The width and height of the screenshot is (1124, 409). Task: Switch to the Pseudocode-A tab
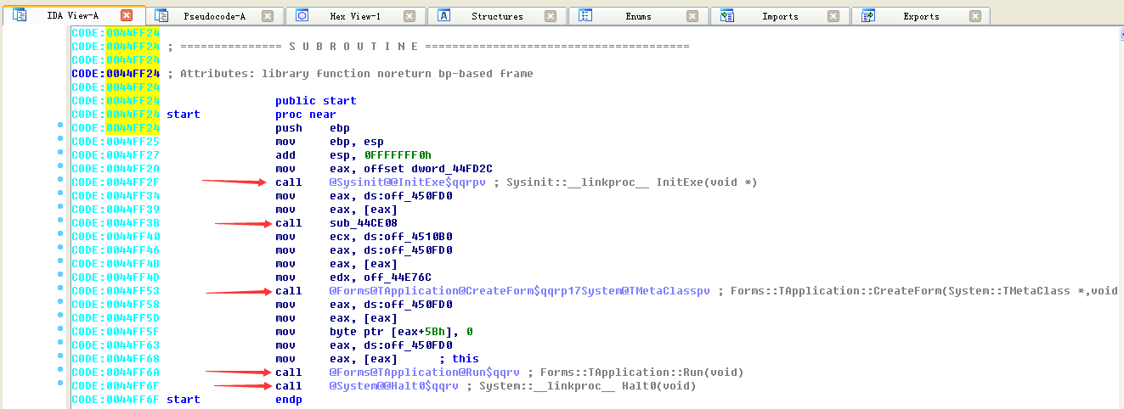click(214, 16)
